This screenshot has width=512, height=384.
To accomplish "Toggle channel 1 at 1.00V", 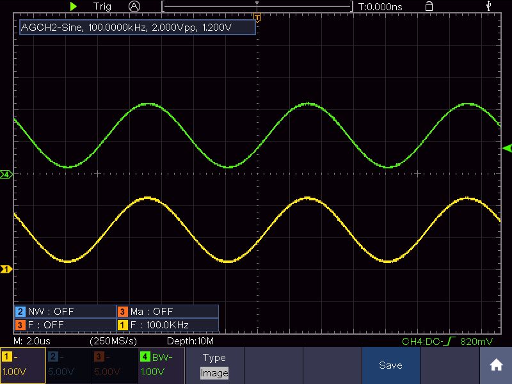I will (x=22, y=365).
